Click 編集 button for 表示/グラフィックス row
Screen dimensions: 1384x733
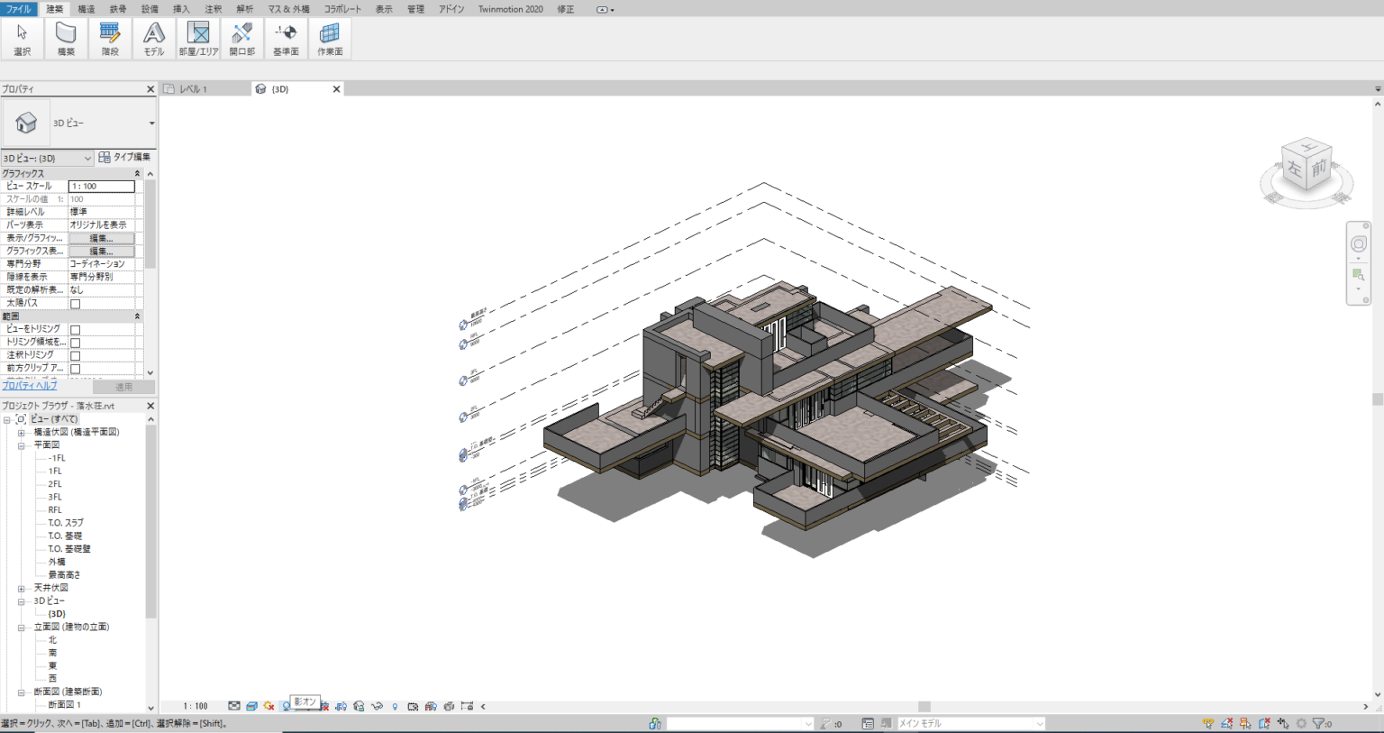tap(102, 238)
